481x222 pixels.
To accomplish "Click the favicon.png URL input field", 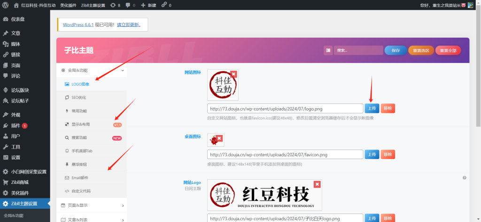I will (x=285, y=154).
